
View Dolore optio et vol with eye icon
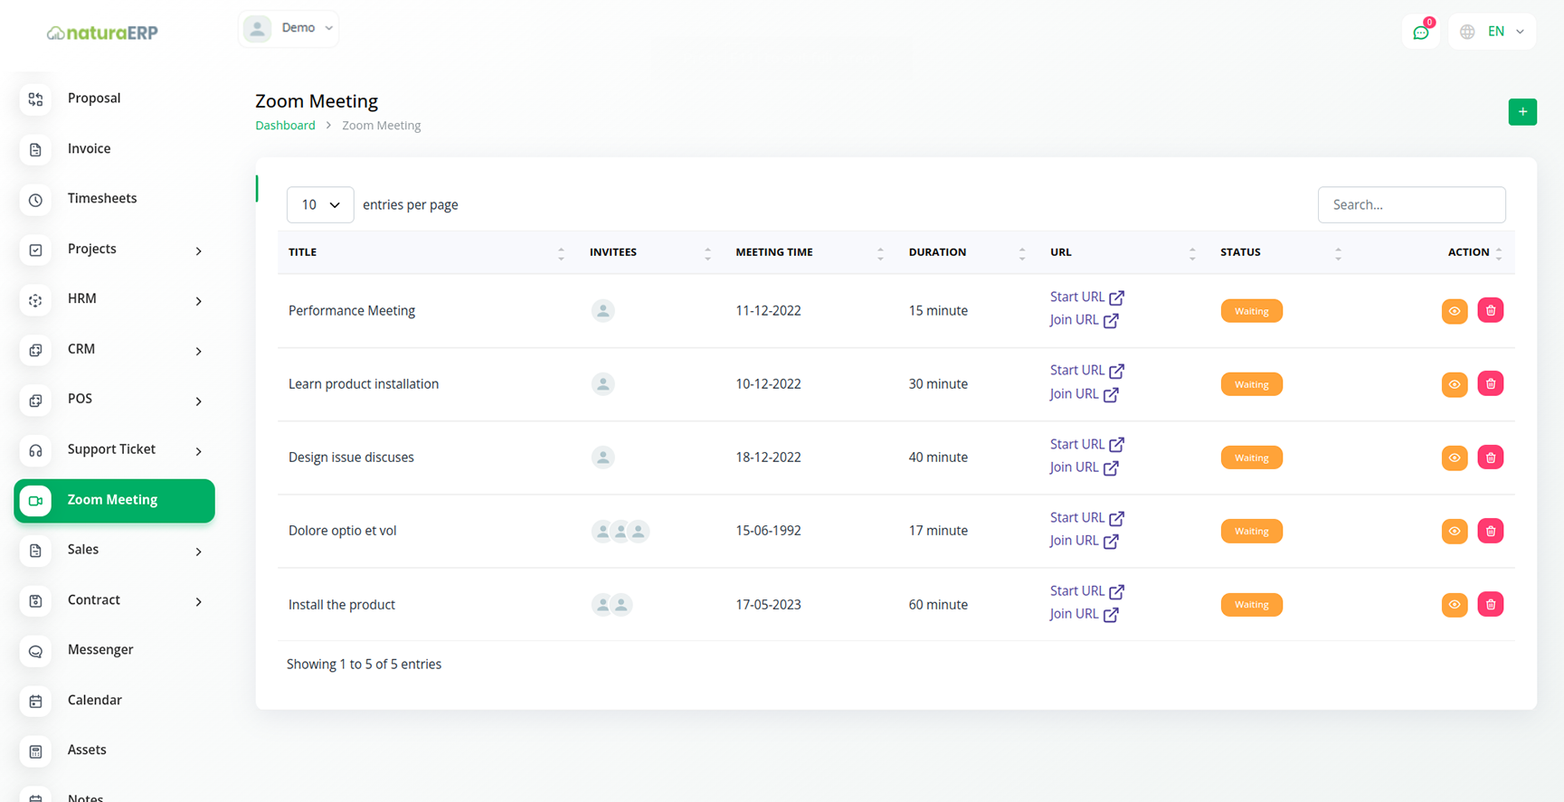click(x=1455, y=531)
